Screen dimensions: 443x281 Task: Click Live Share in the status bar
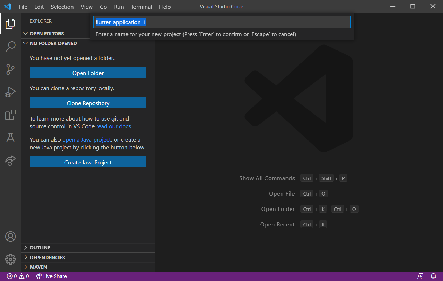(51, 276)
